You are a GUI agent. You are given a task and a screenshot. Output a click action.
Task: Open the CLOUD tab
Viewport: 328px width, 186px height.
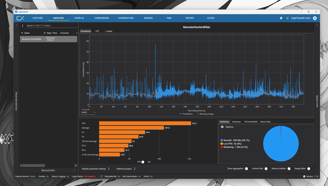[x=210, y=18]
